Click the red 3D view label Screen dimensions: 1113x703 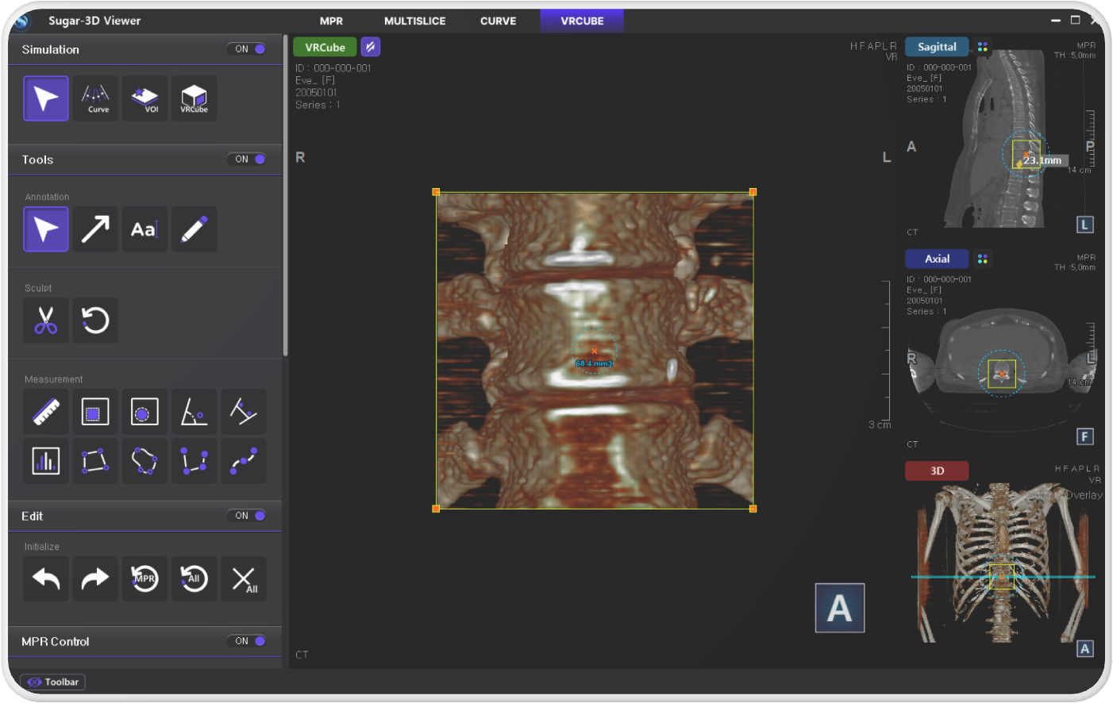pos(937,471)
